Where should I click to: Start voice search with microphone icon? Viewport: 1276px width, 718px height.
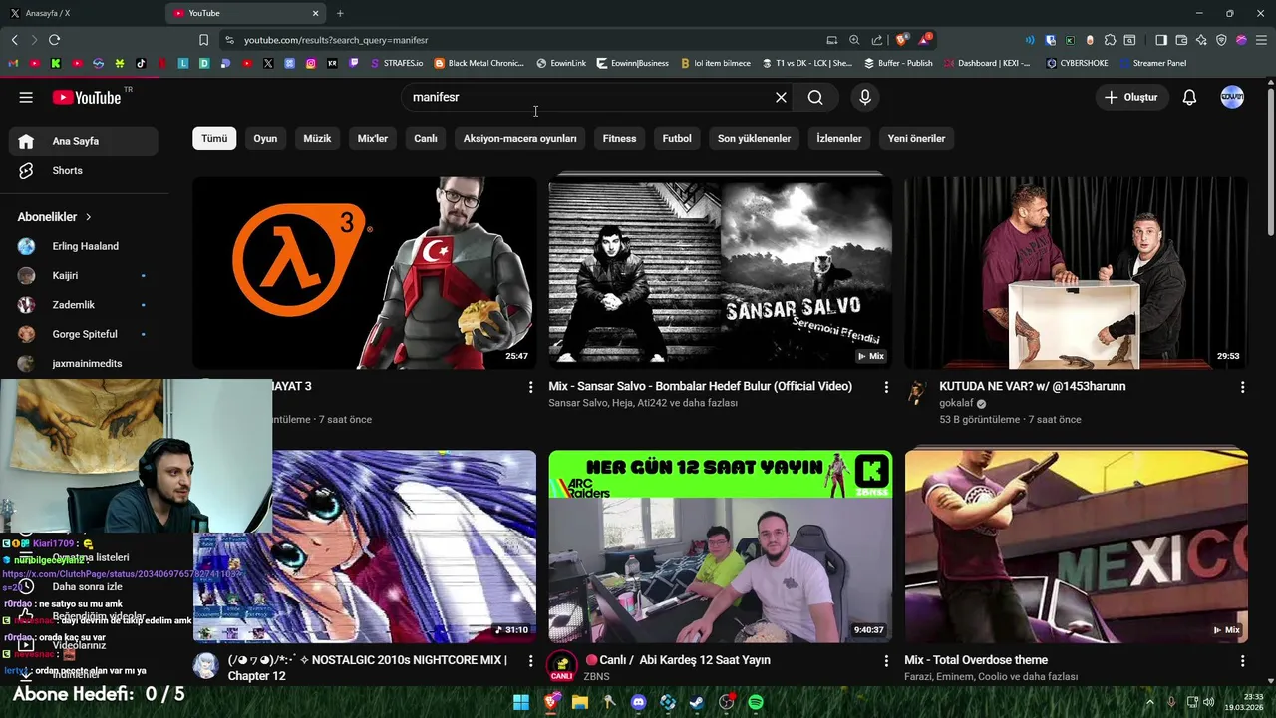(x=865, y=97)
